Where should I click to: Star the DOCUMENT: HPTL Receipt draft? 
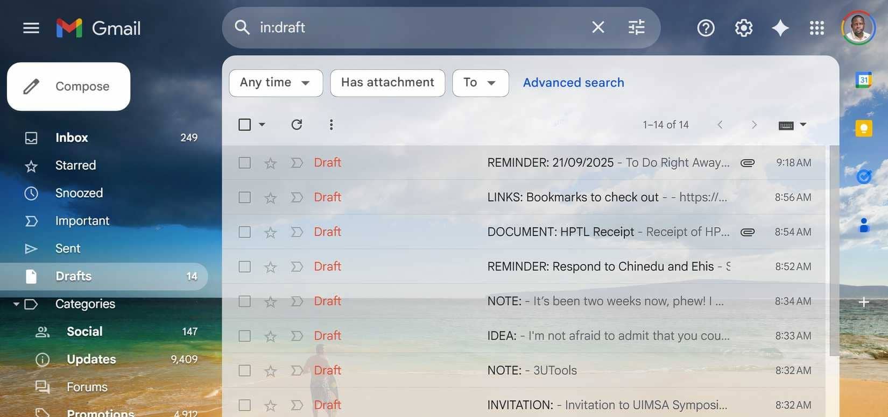(270, 232)
